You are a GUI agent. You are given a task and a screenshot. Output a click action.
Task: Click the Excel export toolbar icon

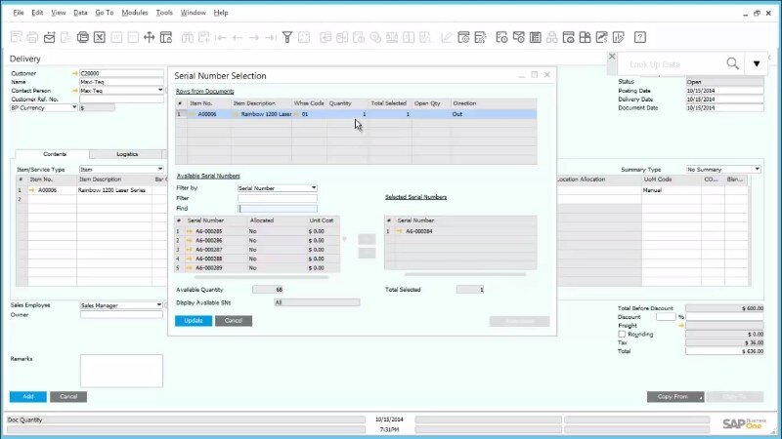pyautogui.click(x=100, y=37)
